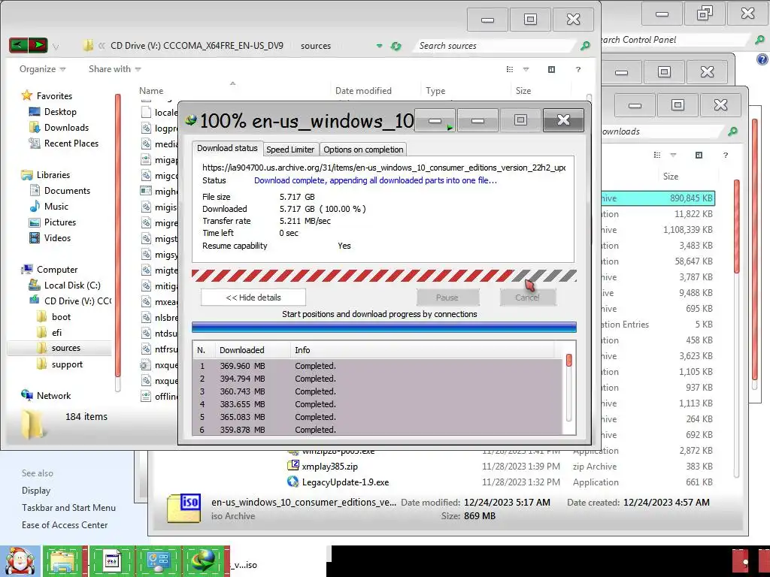Select connection row 4 with 383.655 MB
The width and height of the screenshot is (770, 577).
click(x=378, y=404)
